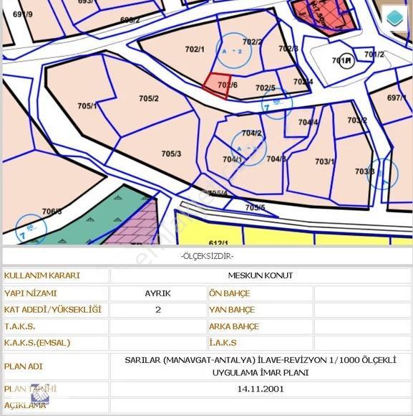Click the road width circle near 702/5
Image resolution: width=413 pixels, height=416 pixels.
277,104
